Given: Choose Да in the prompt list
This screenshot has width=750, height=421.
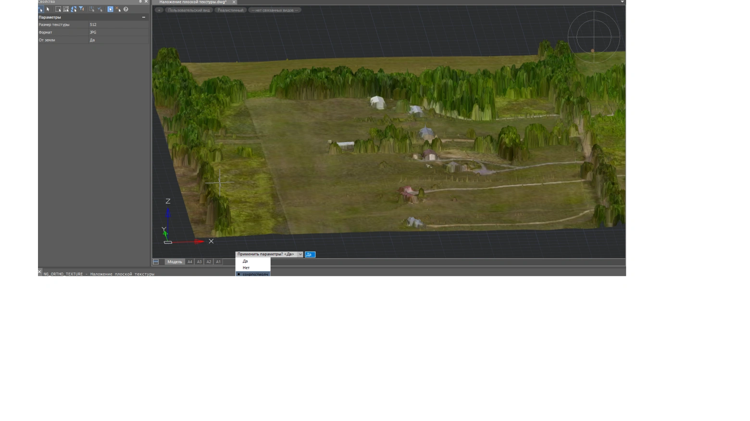Looking at the screenshot, I should tap(245, 261).
